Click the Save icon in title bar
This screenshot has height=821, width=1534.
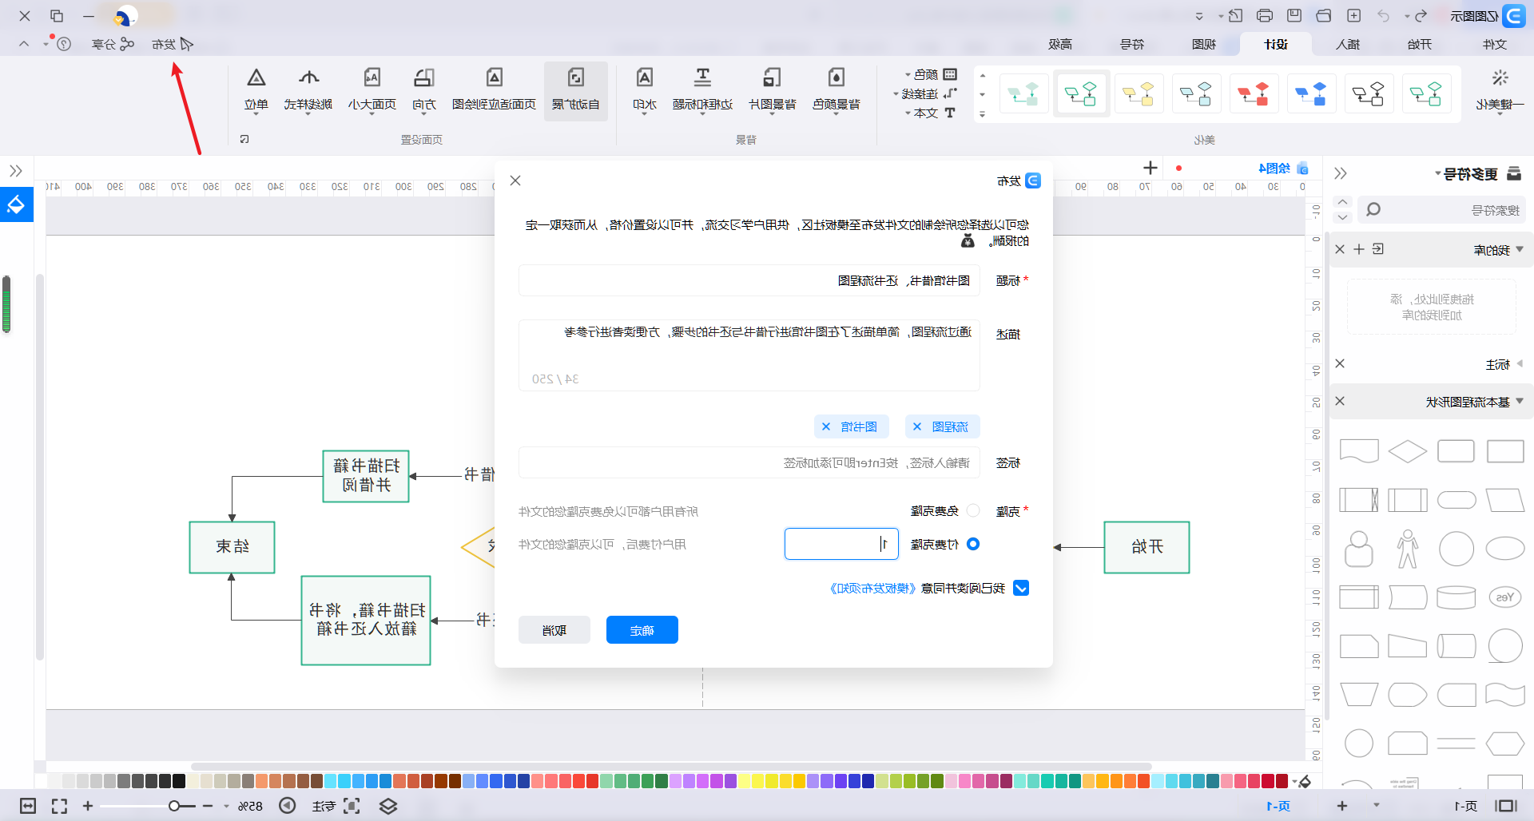coord(1294,15)
